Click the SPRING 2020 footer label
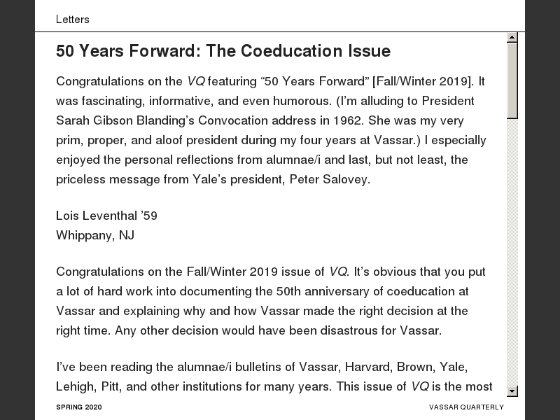Image resolution: width=560 pixels, height=420 pixels. tap(78, 407)
